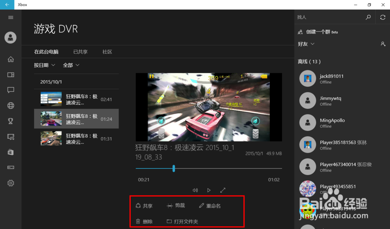Toggle the hamburger menu at top left

point(11,17)
